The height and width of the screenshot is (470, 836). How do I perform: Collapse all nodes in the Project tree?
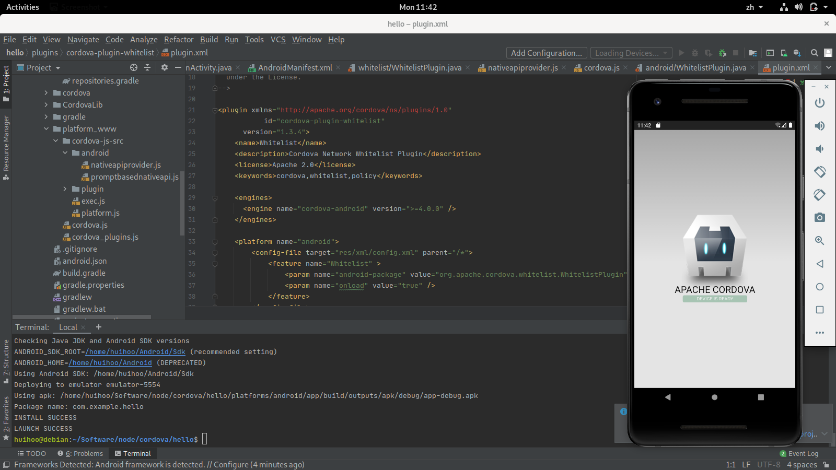click(147, 68)
